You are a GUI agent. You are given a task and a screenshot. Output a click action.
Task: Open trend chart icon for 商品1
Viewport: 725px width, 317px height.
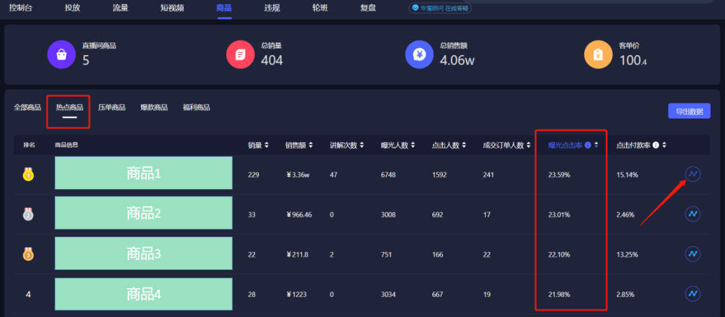(692, 174)
